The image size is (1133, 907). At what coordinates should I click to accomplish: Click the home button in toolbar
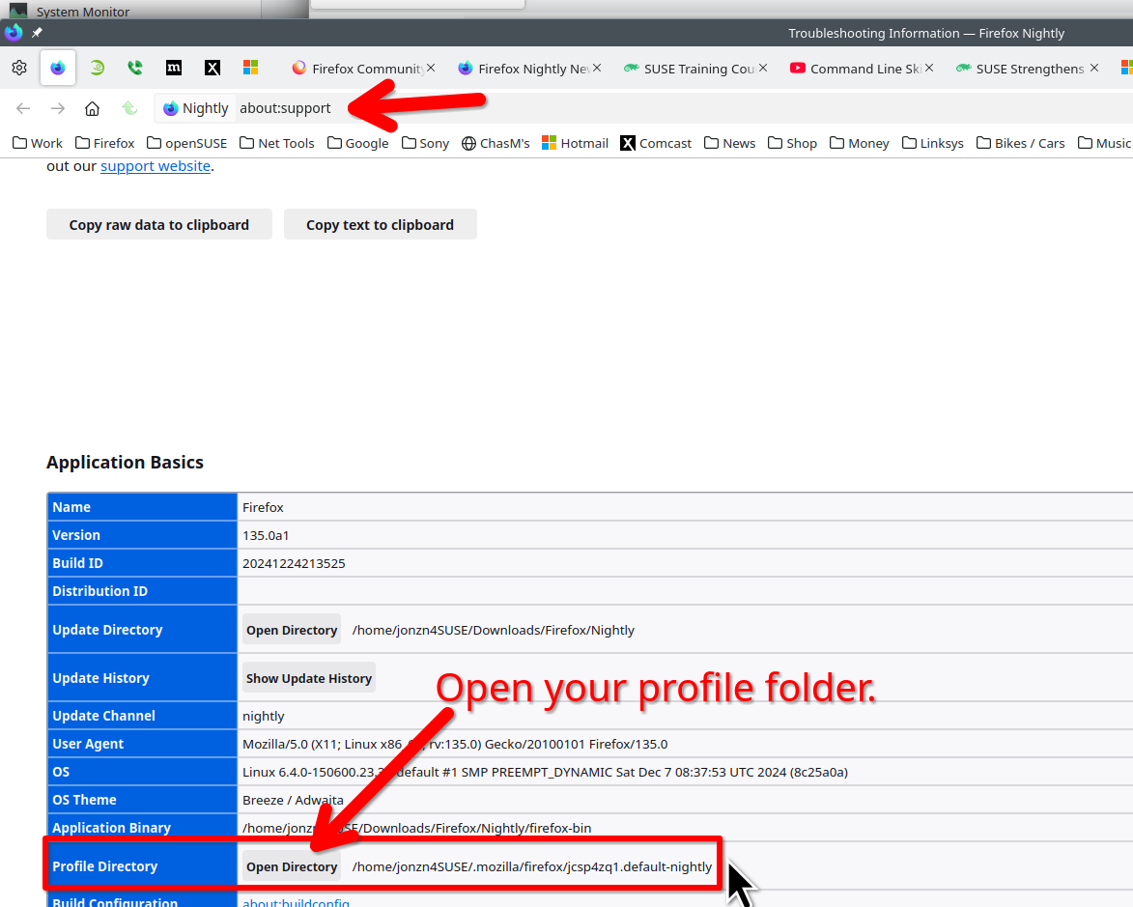[x=92, y=108]
